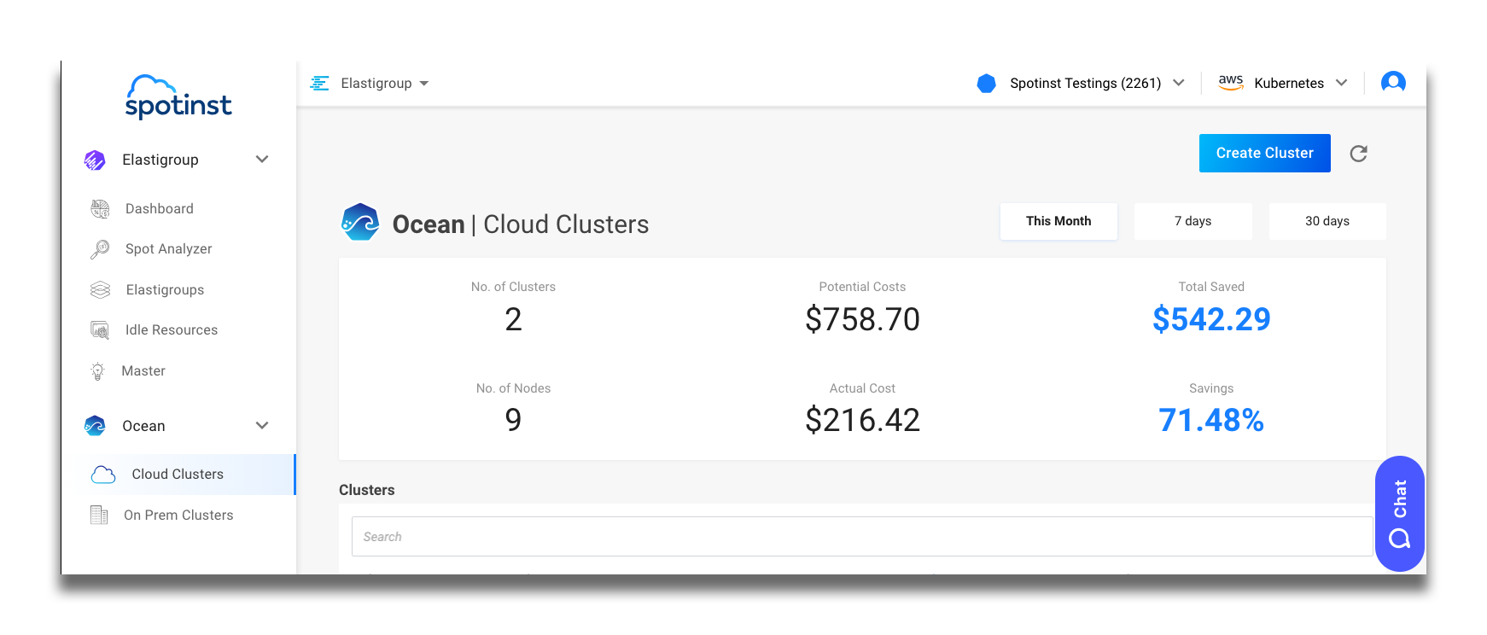The image size is (1487, 635).
Task: Click the Spot Analyzer magnifier icon
Action: coord(100,249)
